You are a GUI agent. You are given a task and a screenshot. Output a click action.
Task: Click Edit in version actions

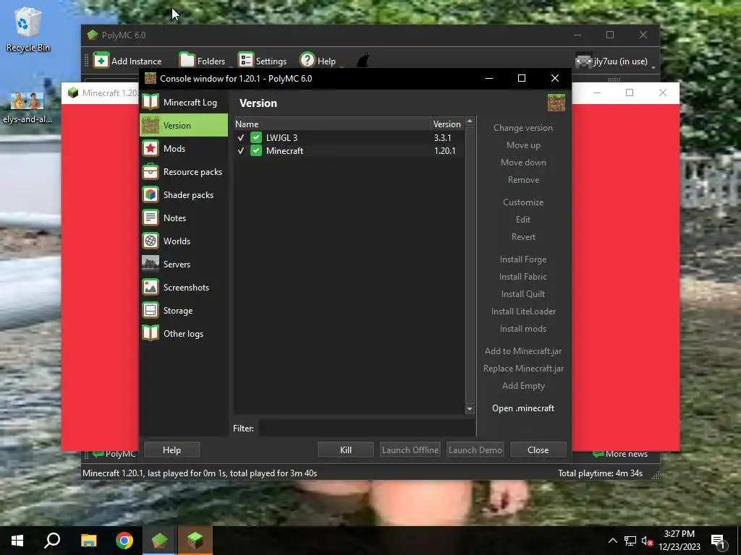523,220
